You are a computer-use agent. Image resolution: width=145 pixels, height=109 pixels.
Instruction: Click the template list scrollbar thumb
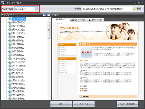click(49, 30)
